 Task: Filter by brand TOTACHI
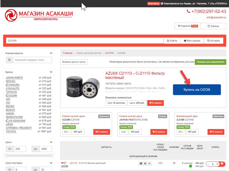(11, 92)
